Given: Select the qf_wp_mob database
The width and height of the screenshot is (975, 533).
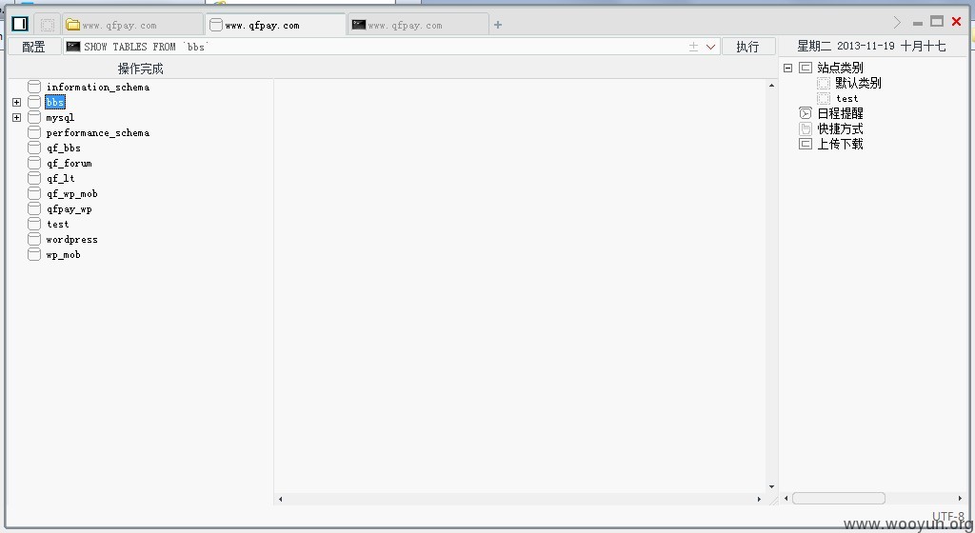Looking at the screenshot, I should tap(72, 194).
